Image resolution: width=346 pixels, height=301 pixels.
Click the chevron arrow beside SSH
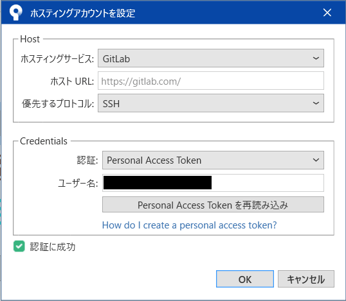coord(316,103)
